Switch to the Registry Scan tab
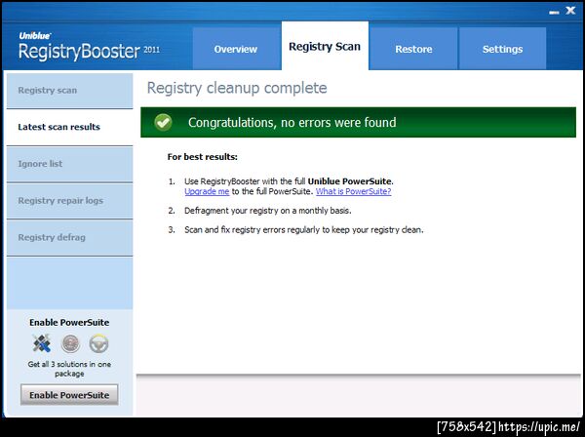The height and width of the screenshot is (437, 585). tap(325, 46)
